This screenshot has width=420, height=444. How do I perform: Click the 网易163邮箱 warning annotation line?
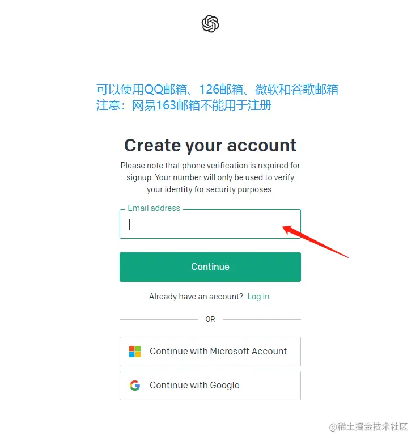pyautogui.click(x=184, y=105)
